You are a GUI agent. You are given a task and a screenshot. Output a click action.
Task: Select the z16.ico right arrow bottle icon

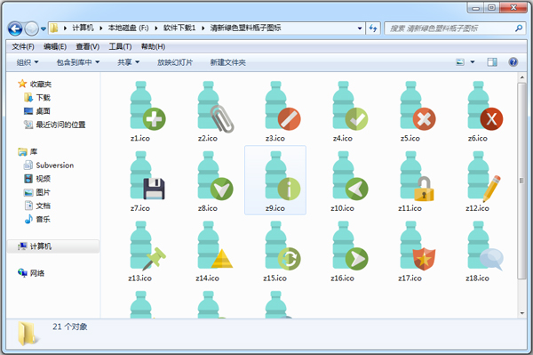pyautogui.click(x=350, y=246)
